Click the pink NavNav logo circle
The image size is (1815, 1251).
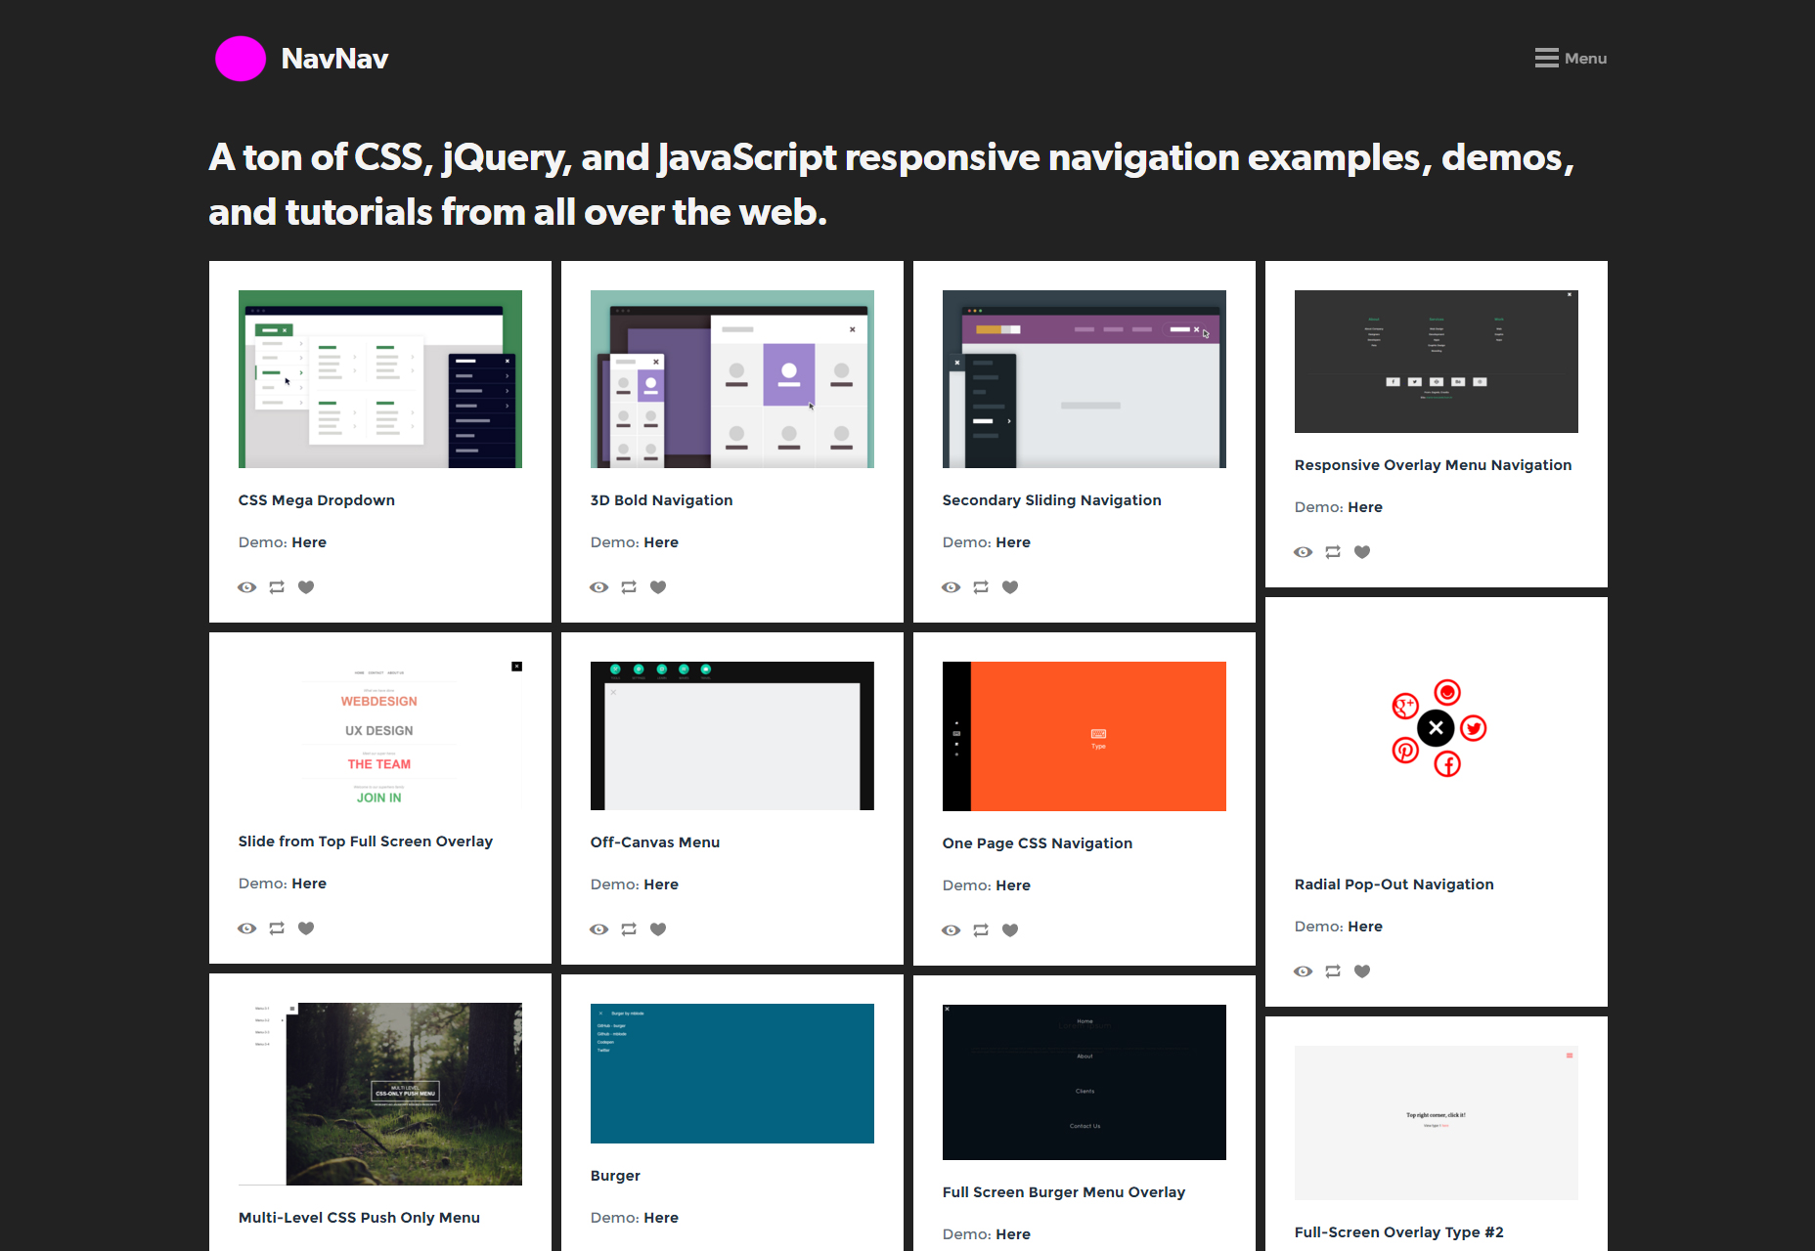coord(241,59)
